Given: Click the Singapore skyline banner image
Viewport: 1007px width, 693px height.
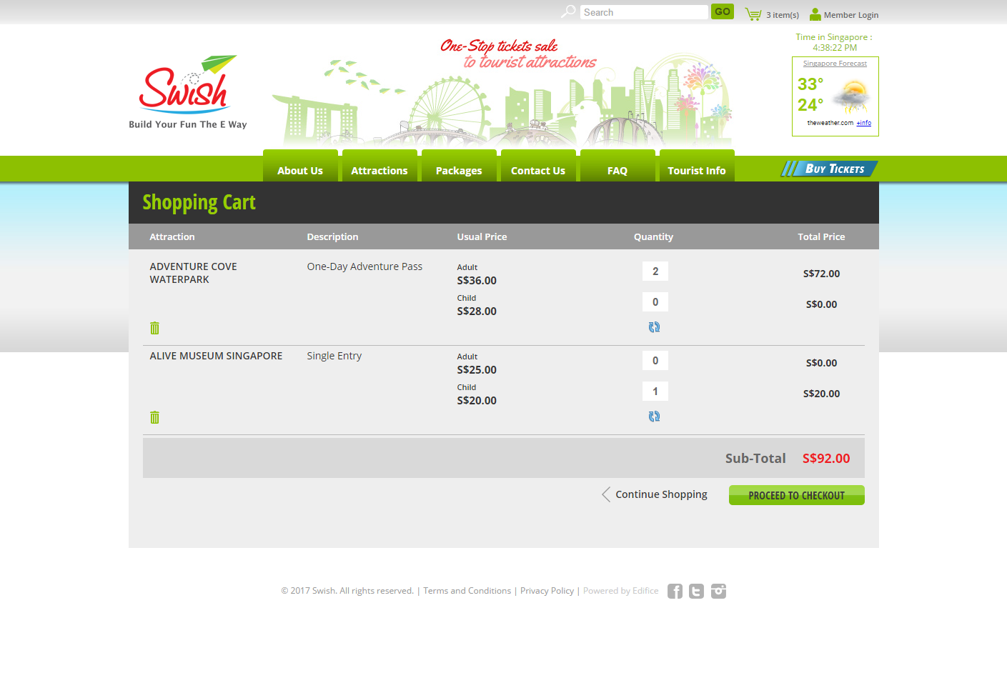Looking at the screenshot, I should click(502, 93).
